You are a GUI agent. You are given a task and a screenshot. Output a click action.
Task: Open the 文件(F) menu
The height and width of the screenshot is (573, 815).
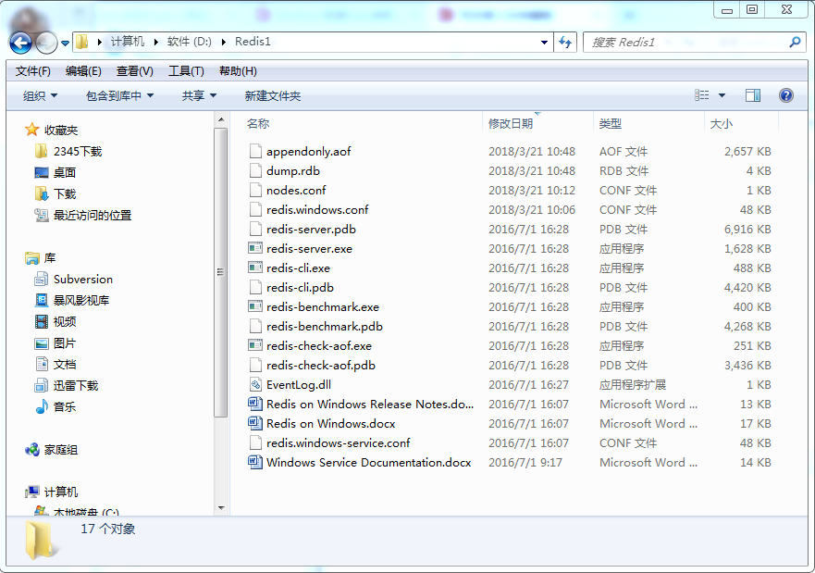pyautogui.click(x=32, y=71)
